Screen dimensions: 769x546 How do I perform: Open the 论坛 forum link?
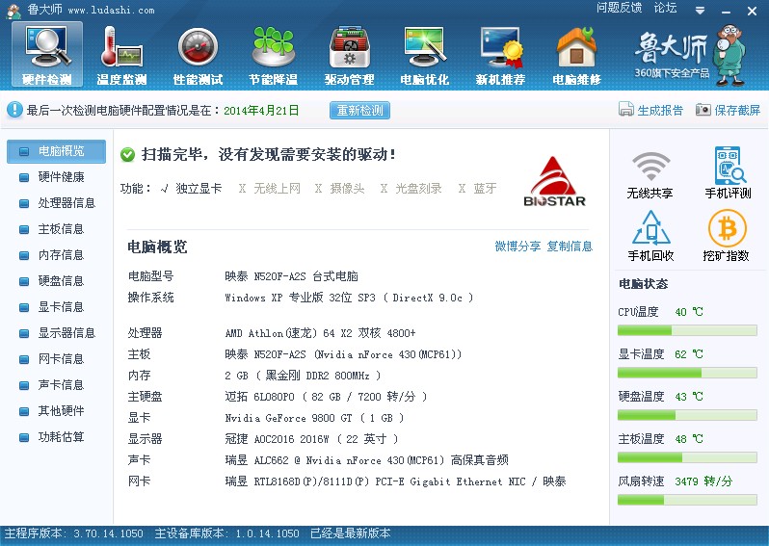click(665, 8)
